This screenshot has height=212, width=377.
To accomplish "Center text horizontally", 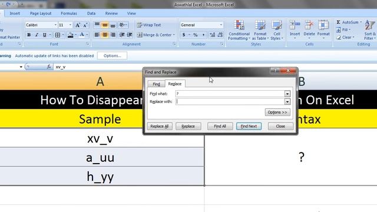I will point(105,35).
